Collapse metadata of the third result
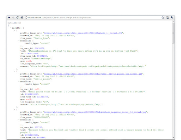 click(19, 120)
